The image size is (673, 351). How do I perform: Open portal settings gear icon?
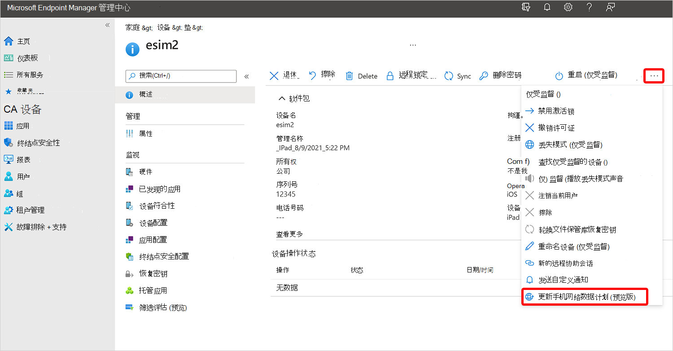tap(568, 7)
